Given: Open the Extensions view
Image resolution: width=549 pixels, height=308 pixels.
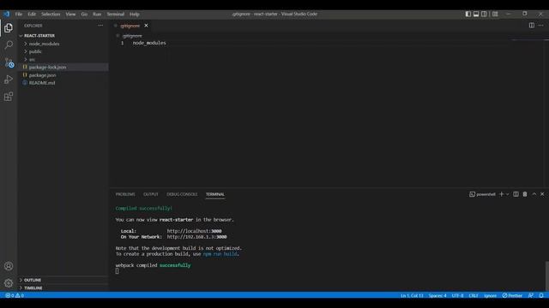Looking at the screenshot, I should click(9, 97).
